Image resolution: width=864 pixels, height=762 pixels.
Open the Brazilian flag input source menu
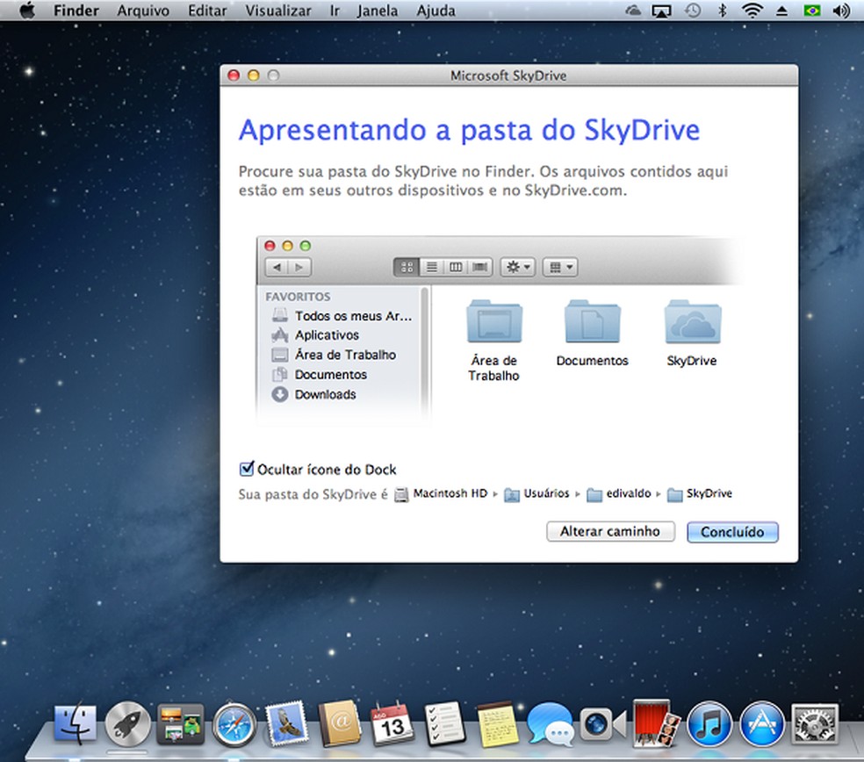pyautogui.click(x=811, y=11)
